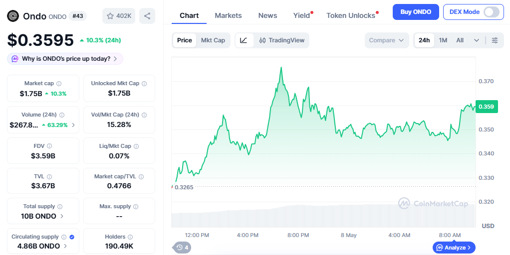Click info icon beside Vol/Mkt Cap (24h)
The width and height of the screenshot is (510, 255).
pos(144,115)
